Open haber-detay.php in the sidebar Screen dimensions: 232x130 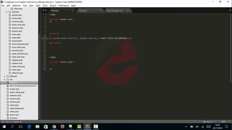coord(17,92)
